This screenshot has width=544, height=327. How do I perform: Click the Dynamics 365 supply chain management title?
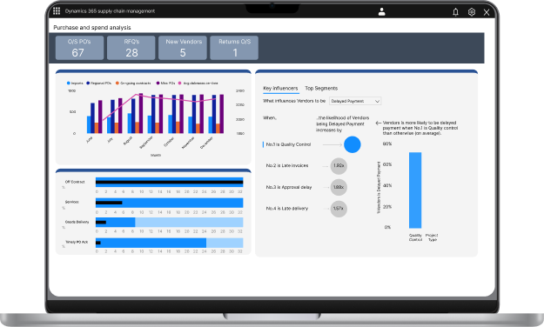point(110,11)
